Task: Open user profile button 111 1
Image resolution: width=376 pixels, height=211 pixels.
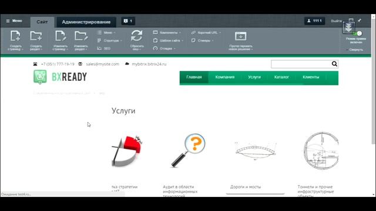Action: click(315, 21)
